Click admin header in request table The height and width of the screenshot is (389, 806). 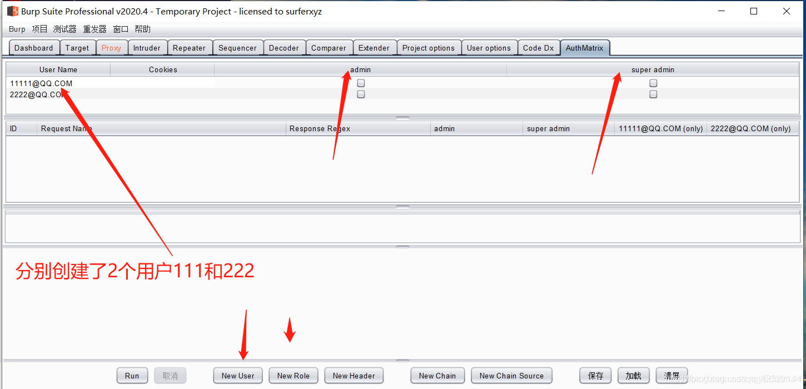(x=477, y=128)
